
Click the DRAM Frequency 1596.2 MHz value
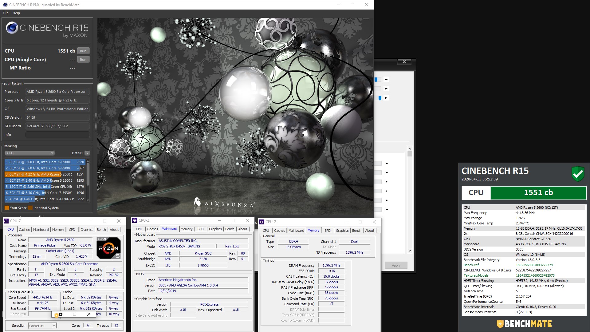[x=331, y=265]
